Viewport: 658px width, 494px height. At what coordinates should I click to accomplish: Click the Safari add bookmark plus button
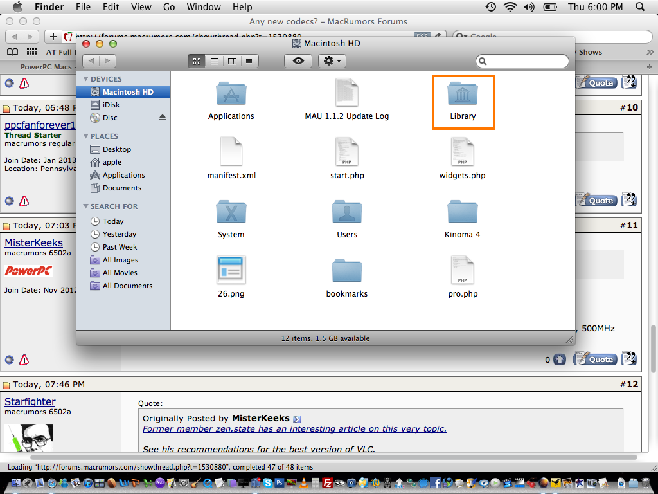point(53,37)
